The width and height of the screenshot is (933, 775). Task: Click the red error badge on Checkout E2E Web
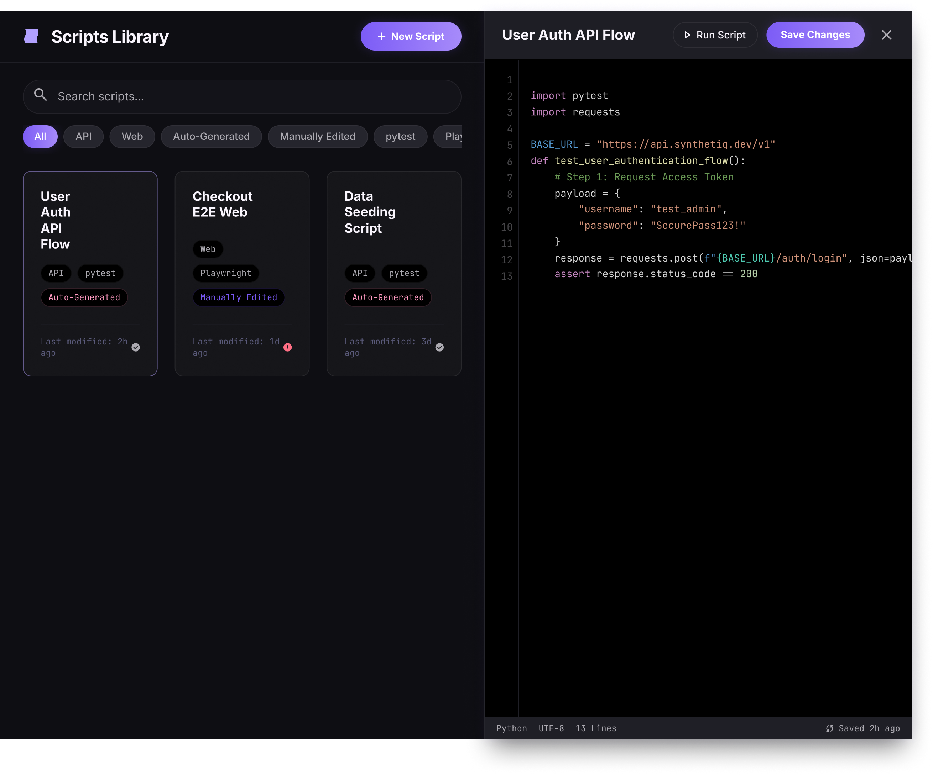pos(287,347)
